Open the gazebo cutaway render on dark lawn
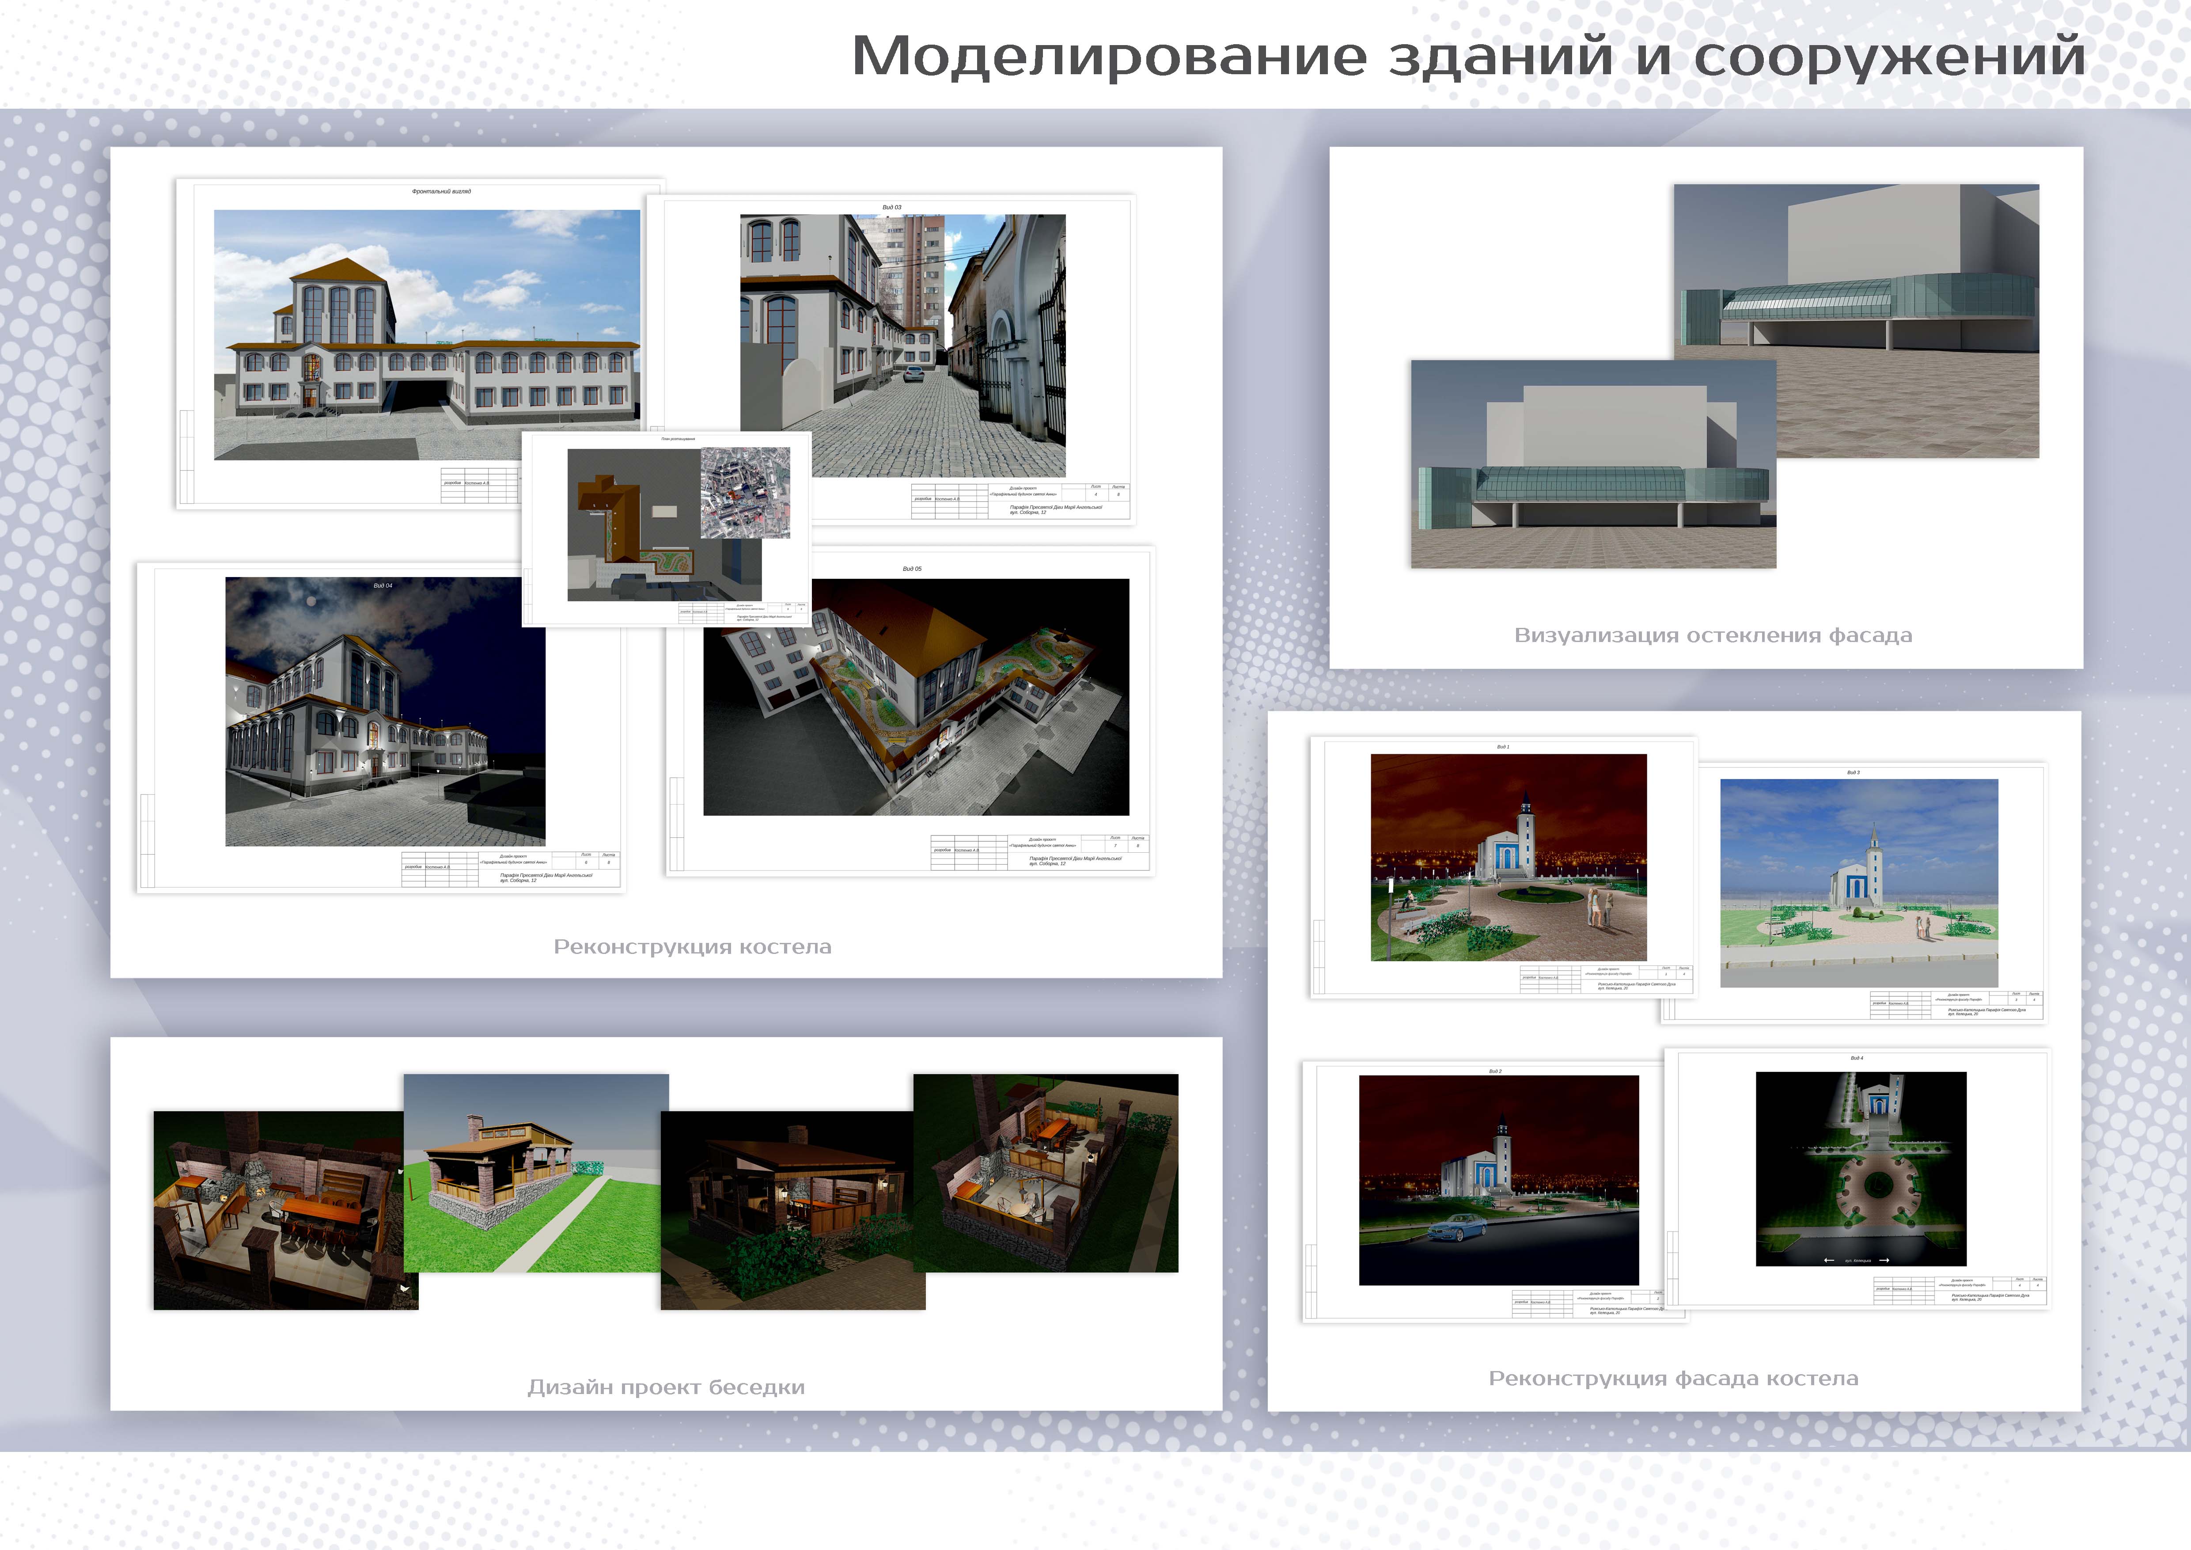The image size is (2191, 1550). click(1046, 1173)
